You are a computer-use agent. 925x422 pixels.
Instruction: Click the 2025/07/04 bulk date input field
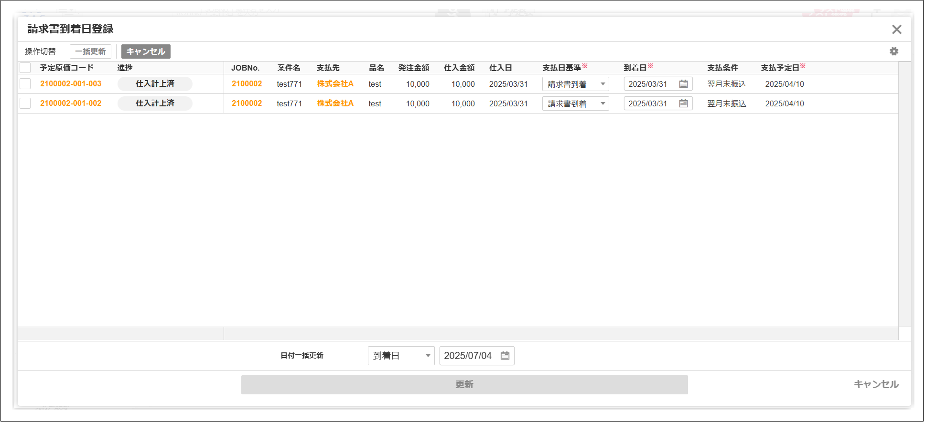click(x=468, y=356)
